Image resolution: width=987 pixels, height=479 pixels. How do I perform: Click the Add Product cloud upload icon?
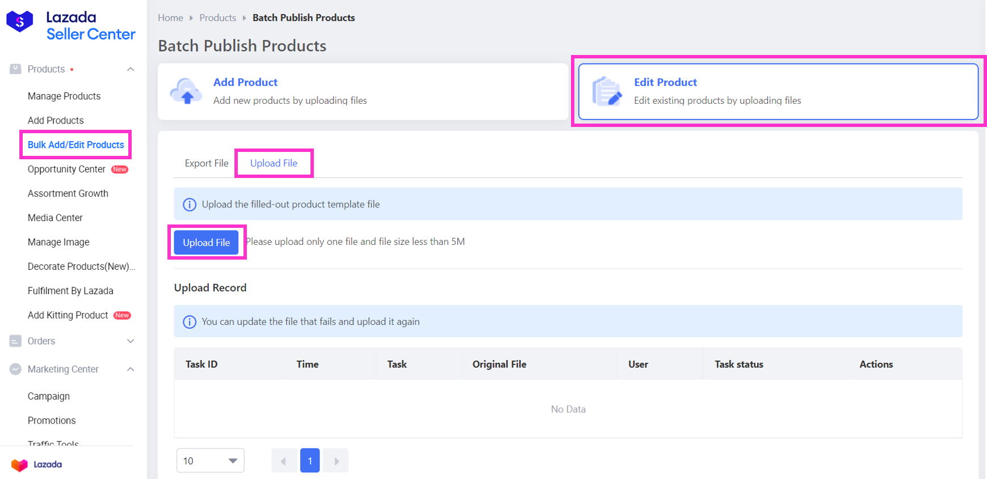pyautogui.click(x=186, y=91)
